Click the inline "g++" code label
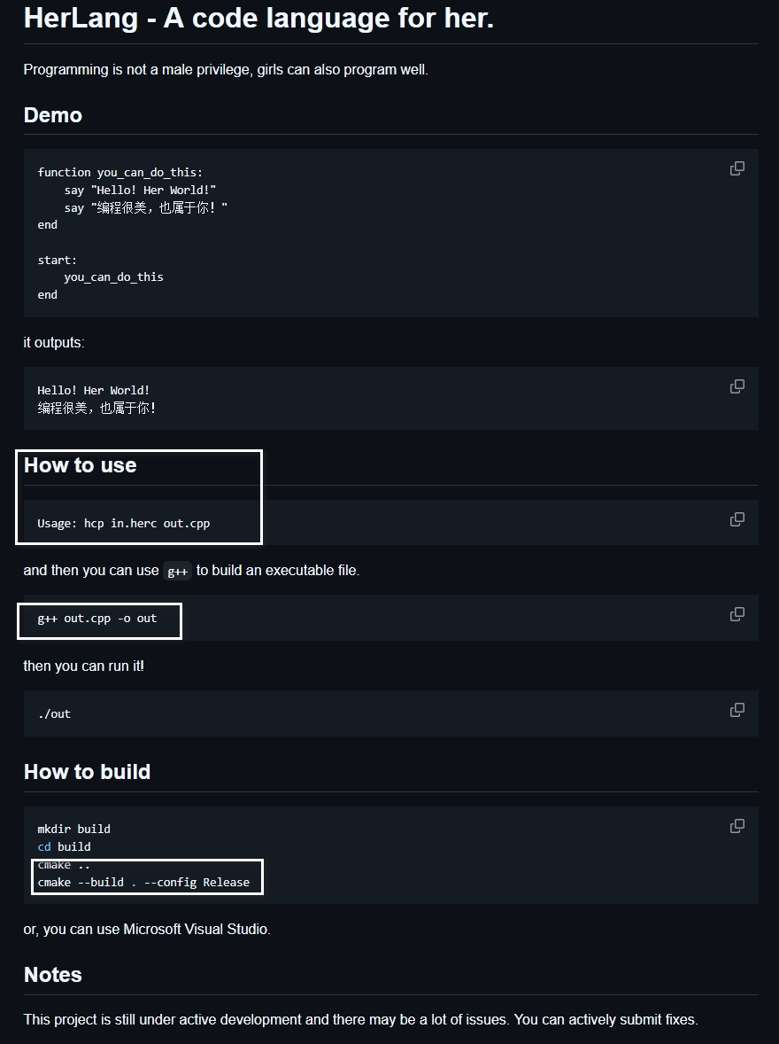The width and height of the screenshot is (779, 1044). 178,572
